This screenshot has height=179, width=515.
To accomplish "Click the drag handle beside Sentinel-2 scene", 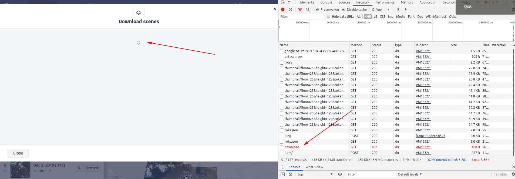I will [x=5, y=166].
